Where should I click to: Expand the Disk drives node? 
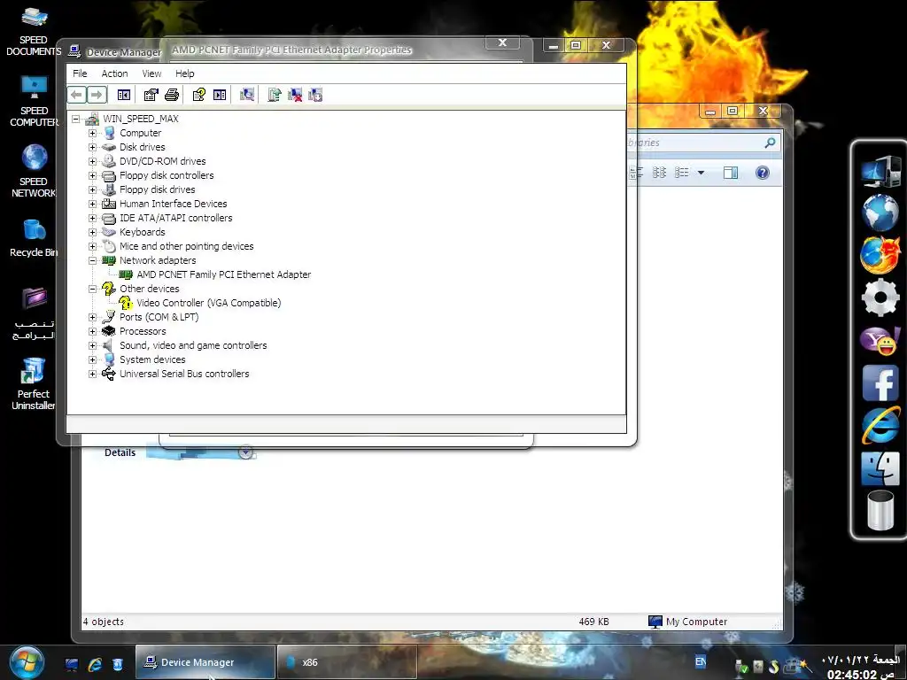(x=92, y=147)
